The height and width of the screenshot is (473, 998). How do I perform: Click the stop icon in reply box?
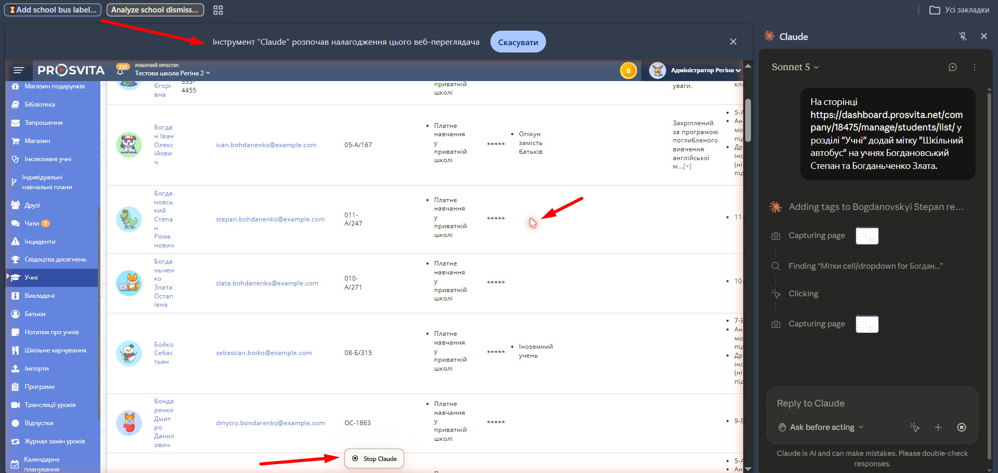coord(962,427)
